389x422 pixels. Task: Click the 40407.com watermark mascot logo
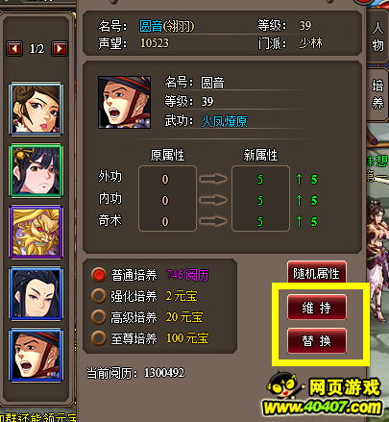[x=283, y=385]
